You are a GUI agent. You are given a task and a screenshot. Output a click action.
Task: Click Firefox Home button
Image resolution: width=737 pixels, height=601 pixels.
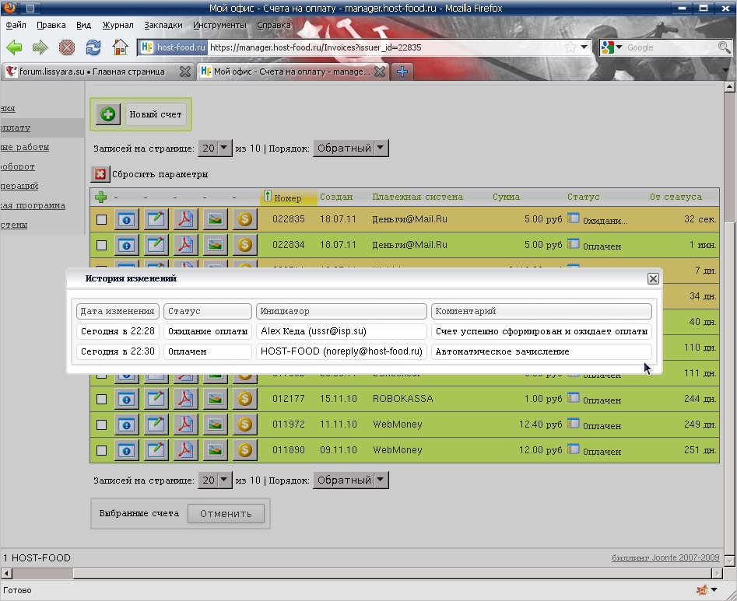click(120, 47)
